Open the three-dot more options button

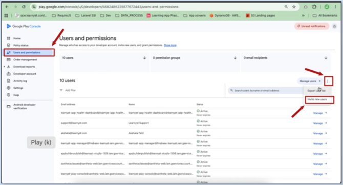pos(328,81)
